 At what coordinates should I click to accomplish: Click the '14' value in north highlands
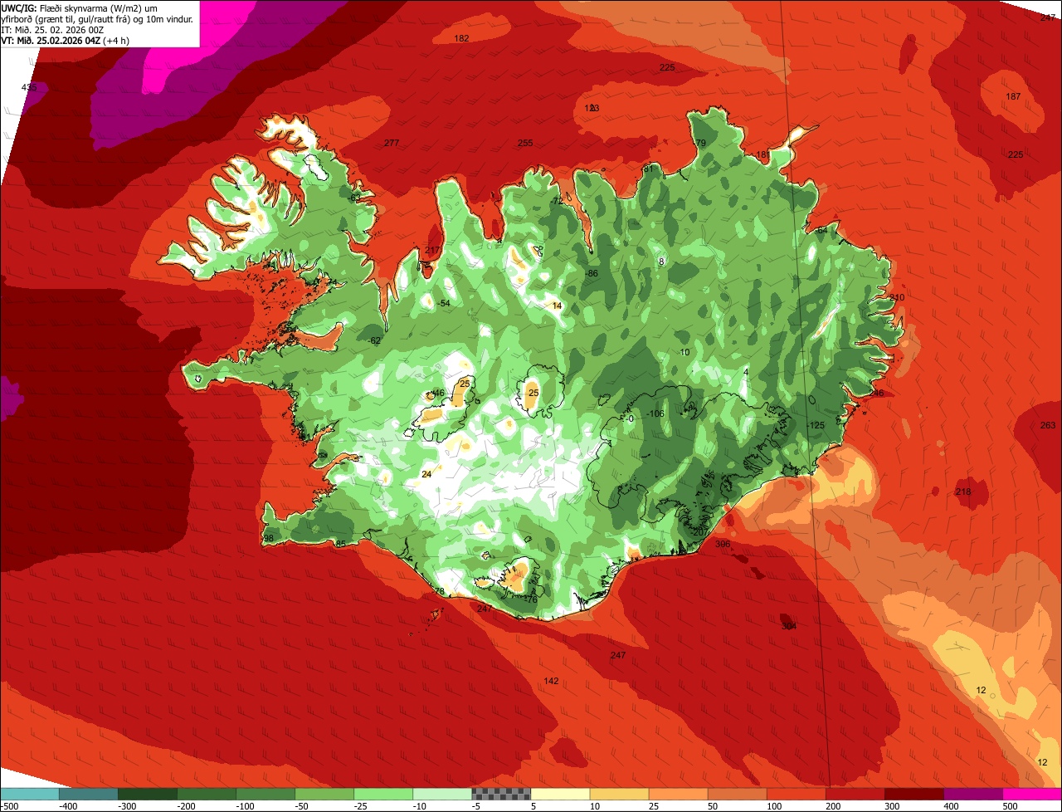point(557,306)
